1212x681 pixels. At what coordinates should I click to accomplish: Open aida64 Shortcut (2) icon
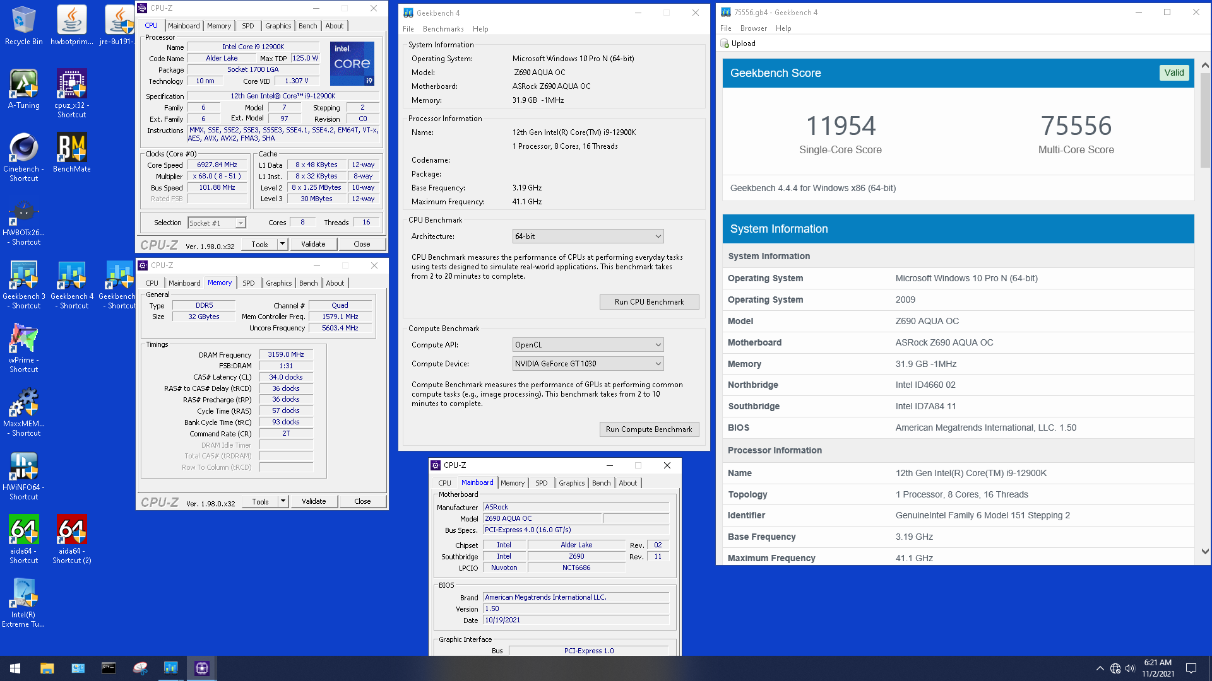click(71, 539)
